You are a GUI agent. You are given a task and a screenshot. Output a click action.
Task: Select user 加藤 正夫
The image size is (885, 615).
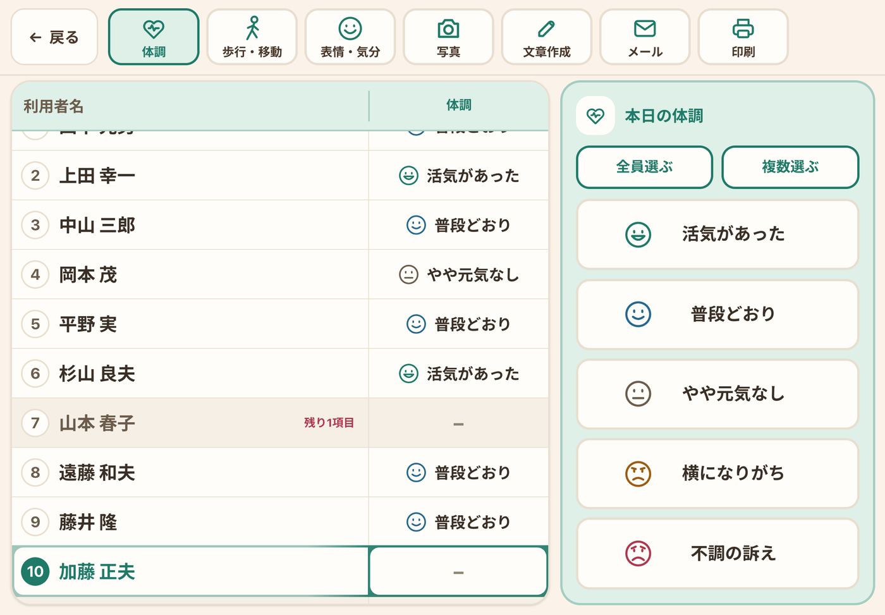click(190, 571)
